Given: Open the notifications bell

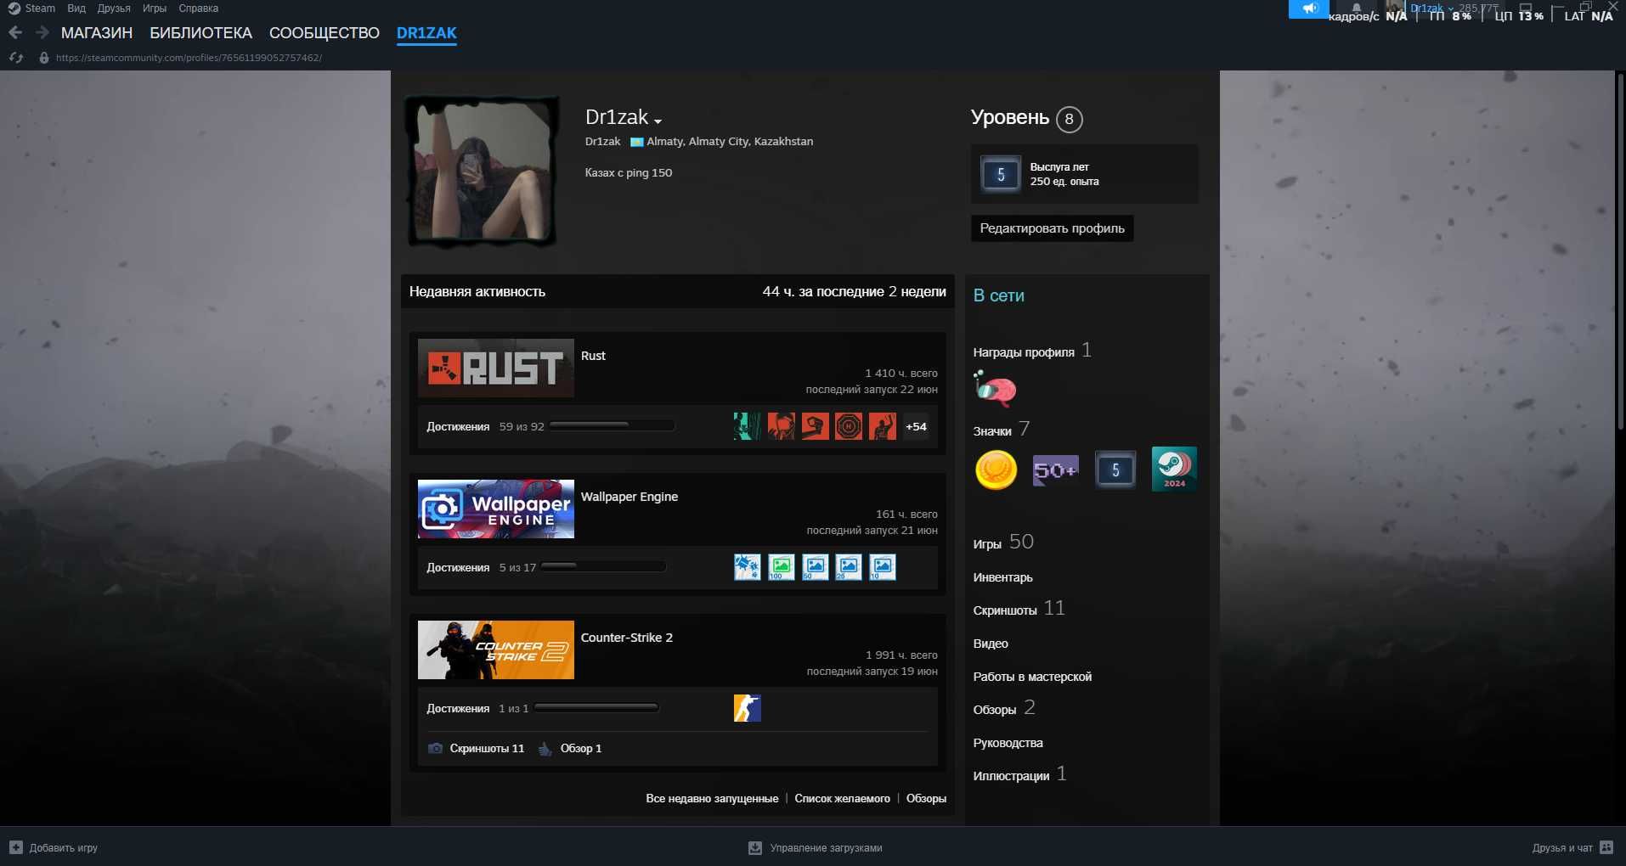Looking at the screenshot, I should (x=1356, y=7).
